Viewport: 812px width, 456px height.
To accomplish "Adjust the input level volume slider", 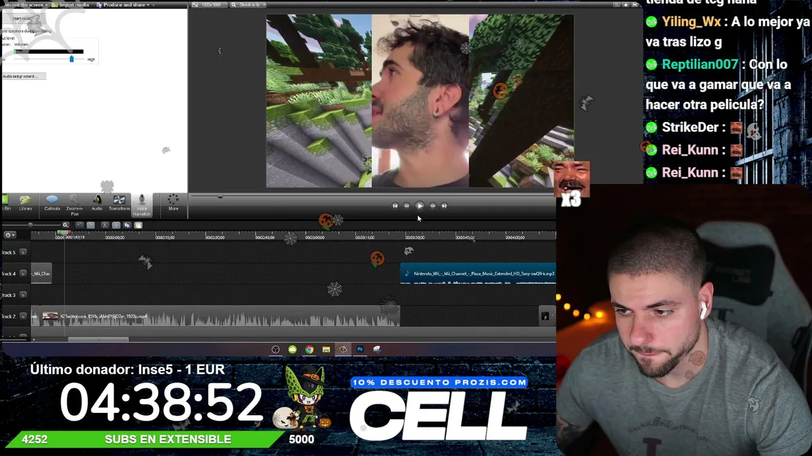I will click(71, 59).
